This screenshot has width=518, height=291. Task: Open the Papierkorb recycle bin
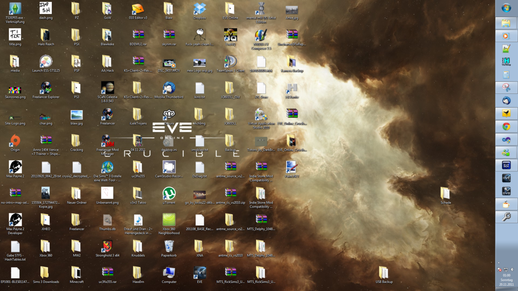[169, 246]
